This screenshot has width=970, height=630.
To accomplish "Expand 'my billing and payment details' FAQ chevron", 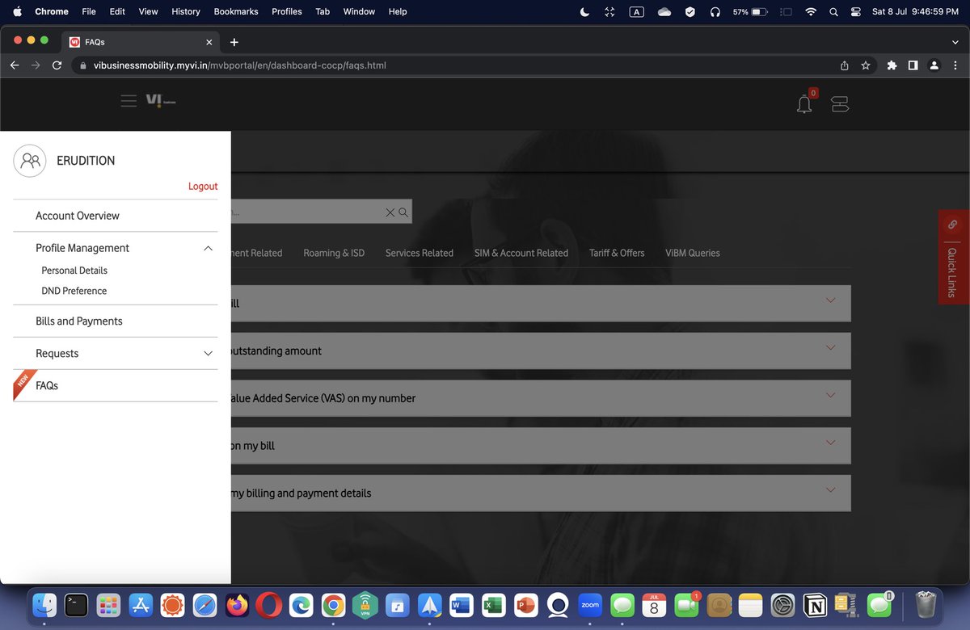I will click(x=830, y=490).
